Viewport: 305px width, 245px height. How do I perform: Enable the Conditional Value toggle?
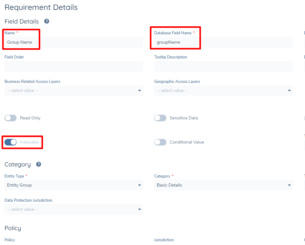pyautogui.click(x=160, y=142)
